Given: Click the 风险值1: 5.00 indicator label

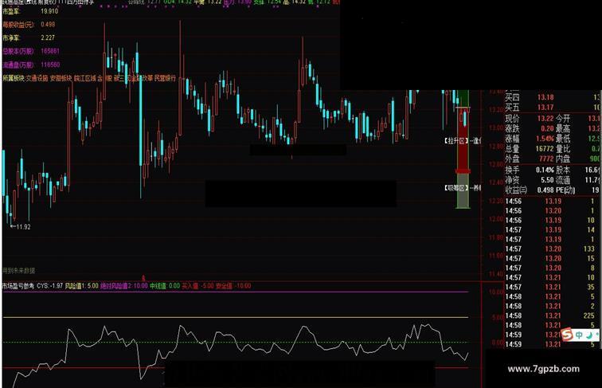Looking at the screenshot, I should 82,286.
